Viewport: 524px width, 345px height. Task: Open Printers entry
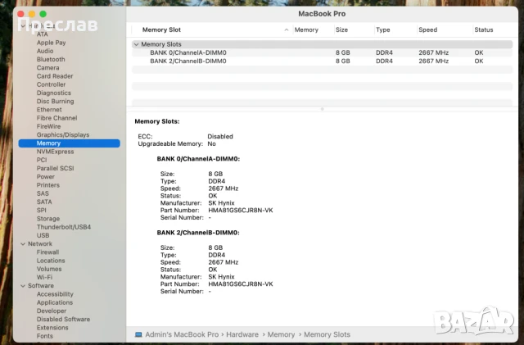(x=48, y=185)
